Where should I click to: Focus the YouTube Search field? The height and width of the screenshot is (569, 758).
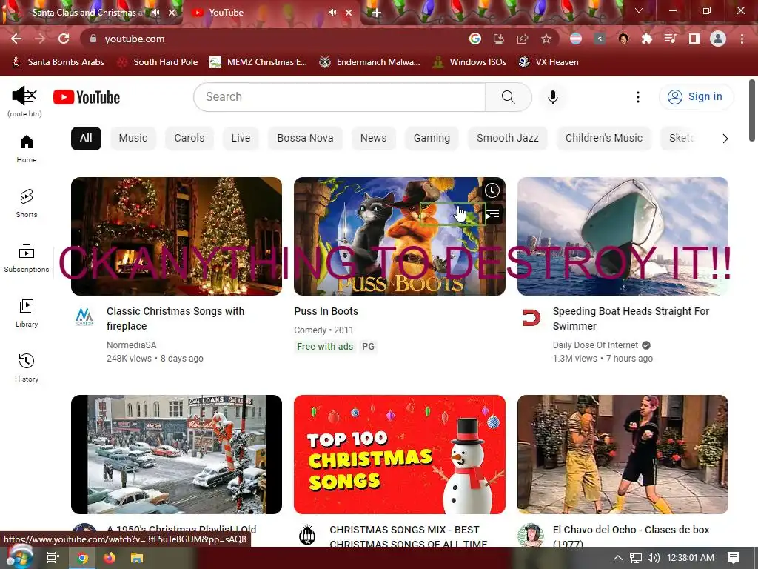340,97
